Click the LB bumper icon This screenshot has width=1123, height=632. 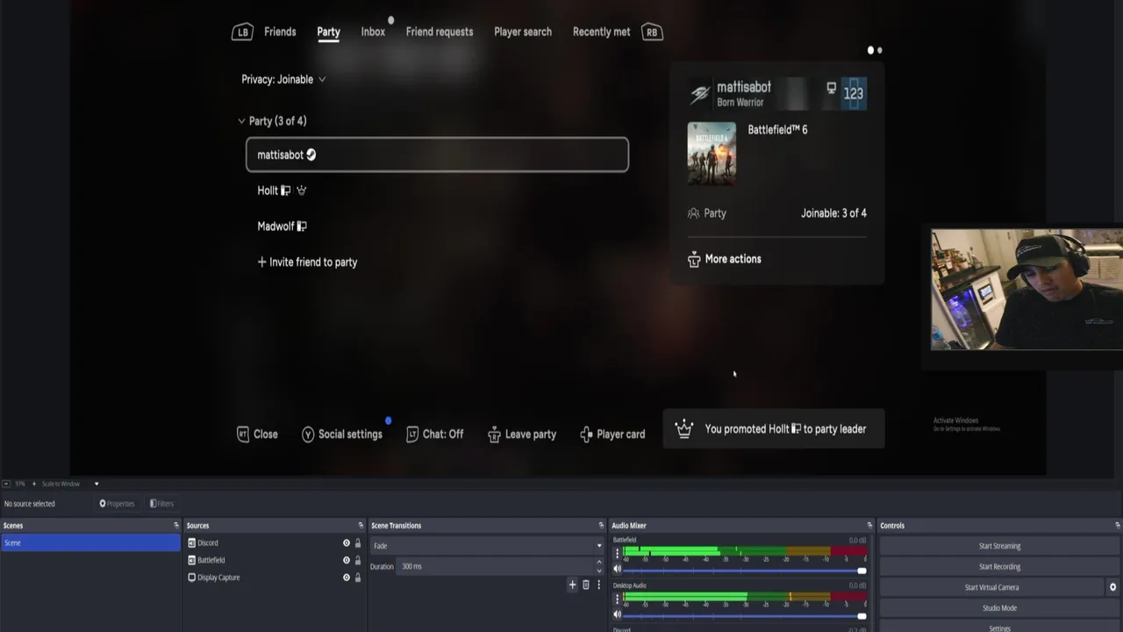(242, 32)
